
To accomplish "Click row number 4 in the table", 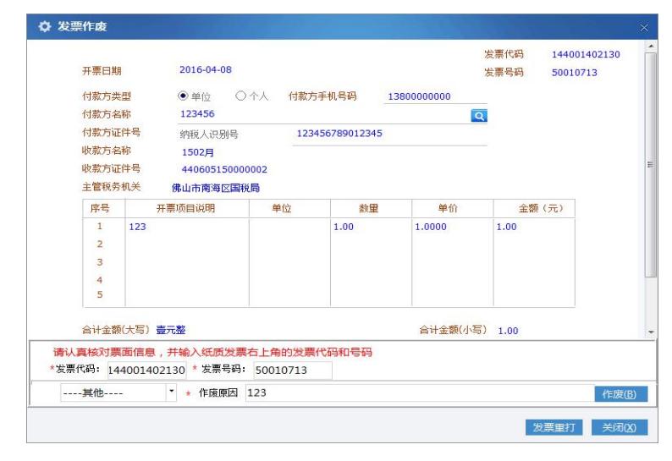I will (100, 280).
